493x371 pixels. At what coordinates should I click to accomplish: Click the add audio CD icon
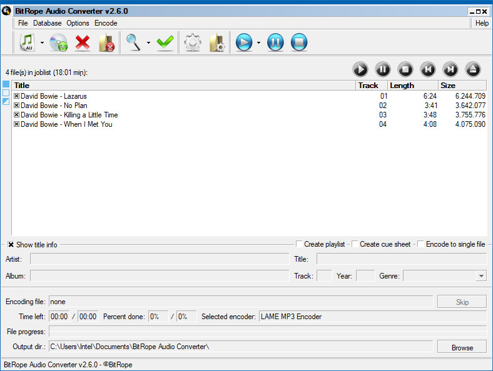(x=58, y=42)
